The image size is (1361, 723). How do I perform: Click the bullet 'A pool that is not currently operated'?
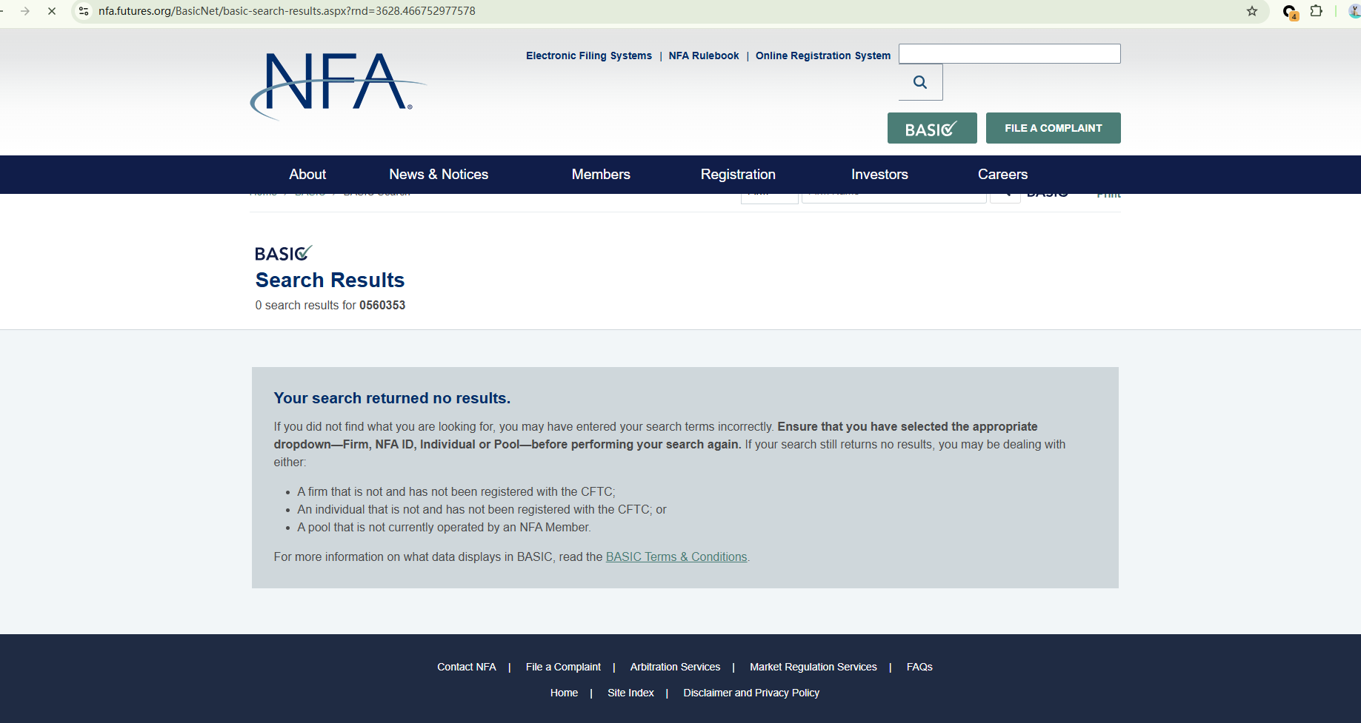click(x=444, y=527)
